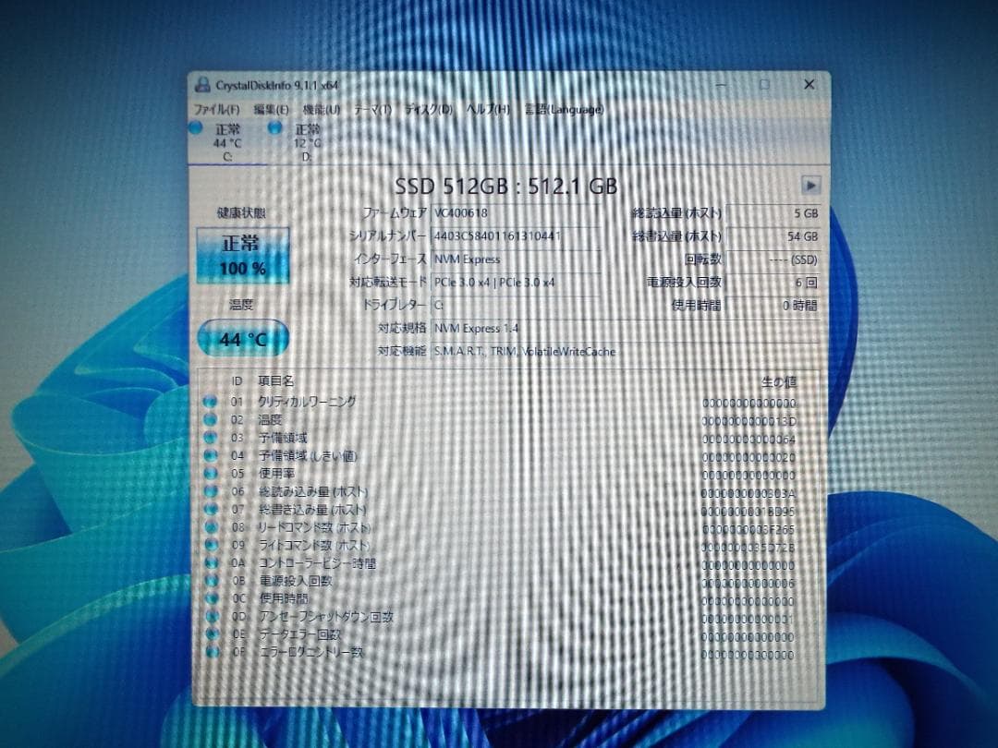The width and height of the screenshot is (998, 748).
Task: Click the CrystalDiskInfo application icon in title bar
Action: point(202,84)
